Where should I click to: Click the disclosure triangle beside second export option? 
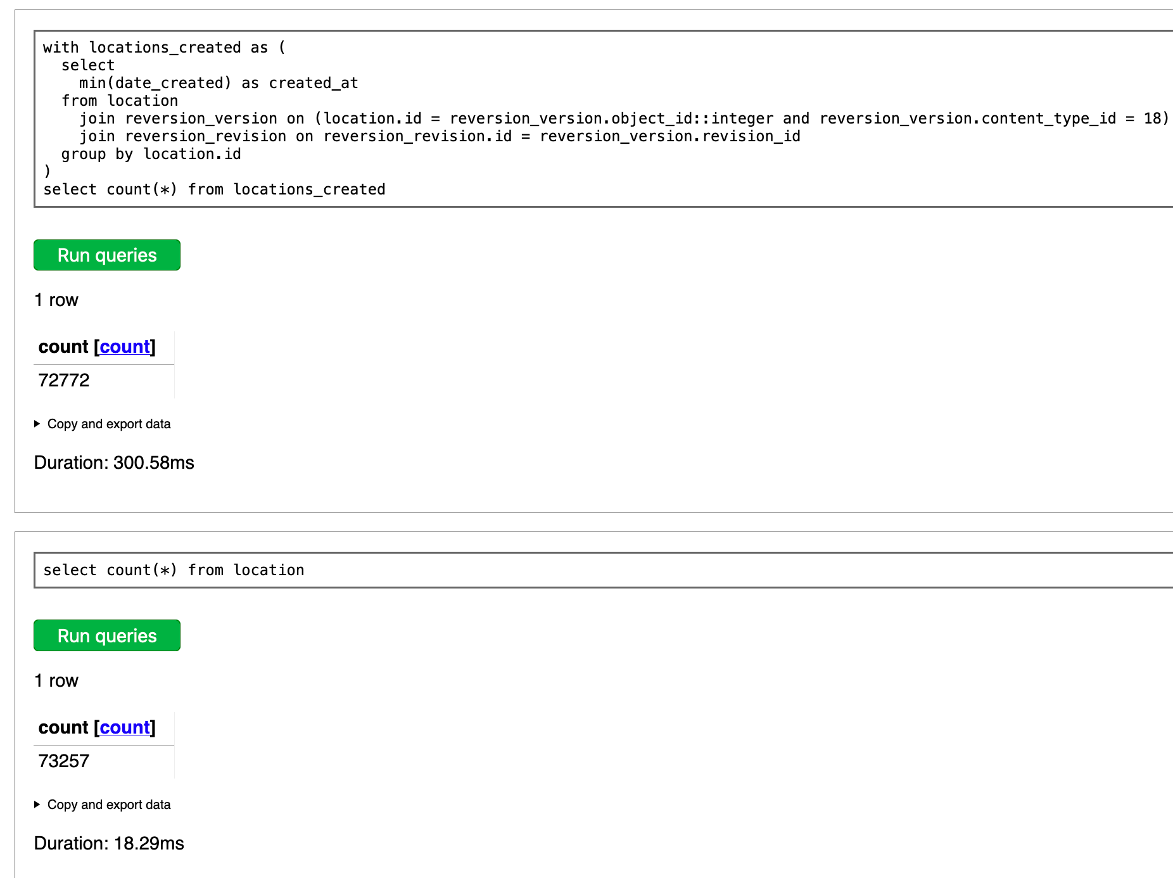click(x=36, y=805)
